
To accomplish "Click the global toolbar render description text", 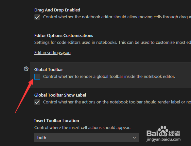I will pyautogui.click(x=109, y=77).
